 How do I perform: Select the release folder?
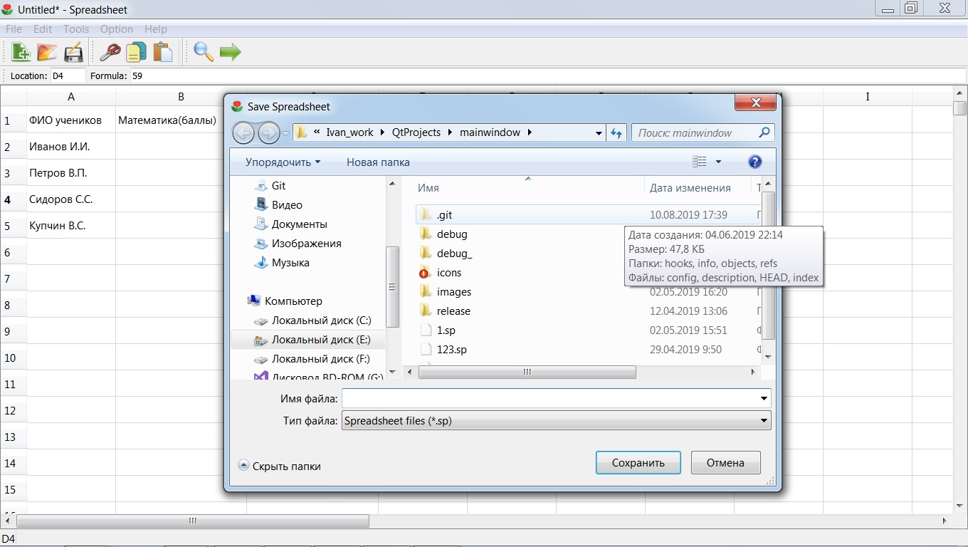[x=453, y=311]
